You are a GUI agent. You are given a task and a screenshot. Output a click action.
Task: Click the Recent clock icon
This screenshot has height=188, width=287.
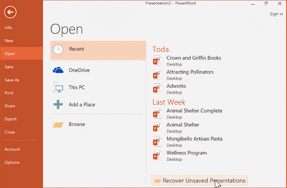pyautogui.click(x=58, y=49)
